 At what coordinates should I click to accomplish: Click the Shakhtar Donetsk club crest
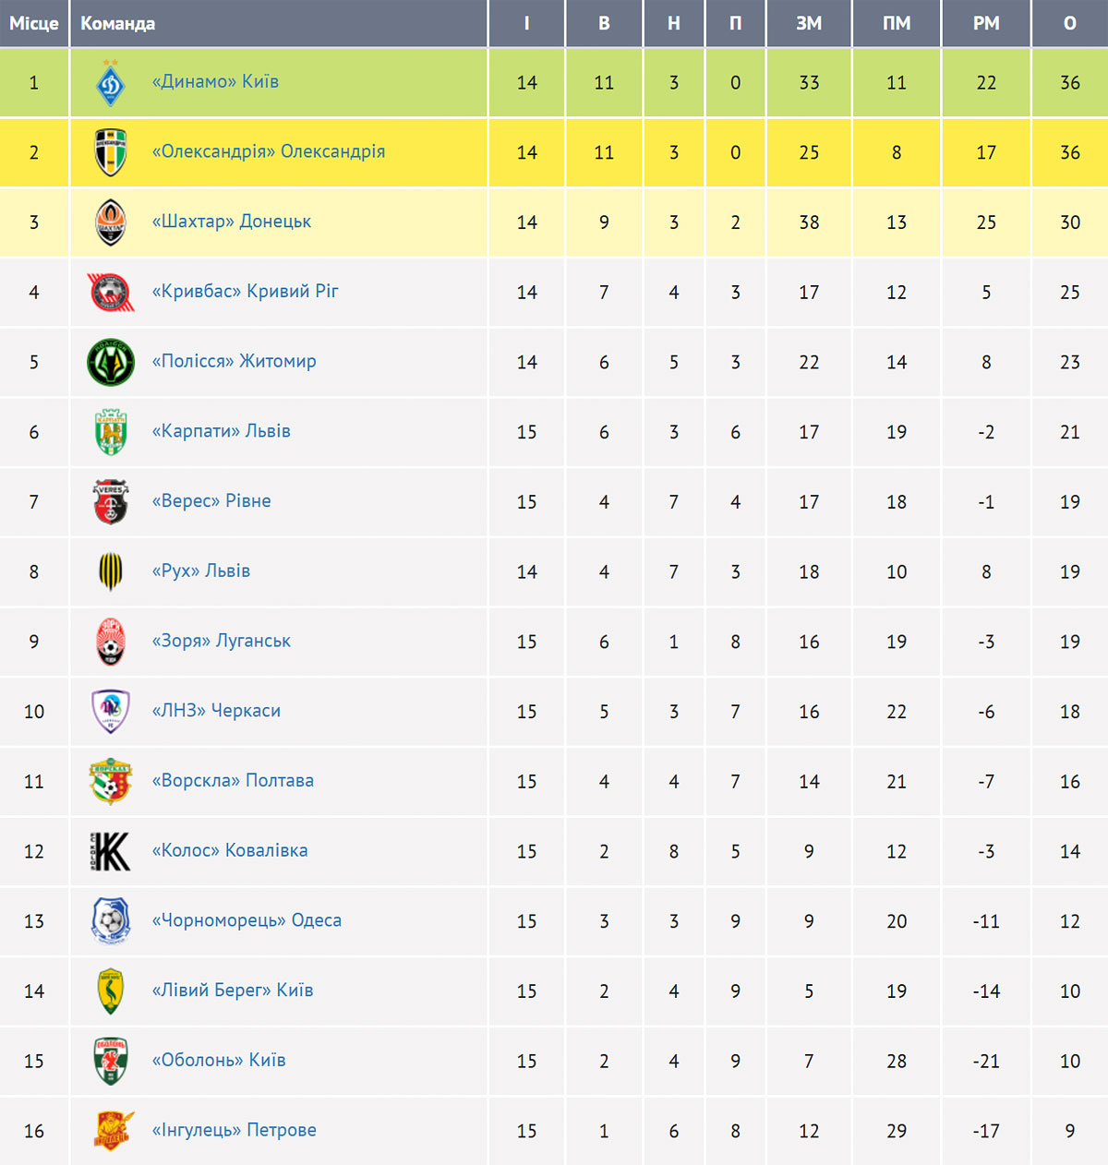[x=111, y=222]
